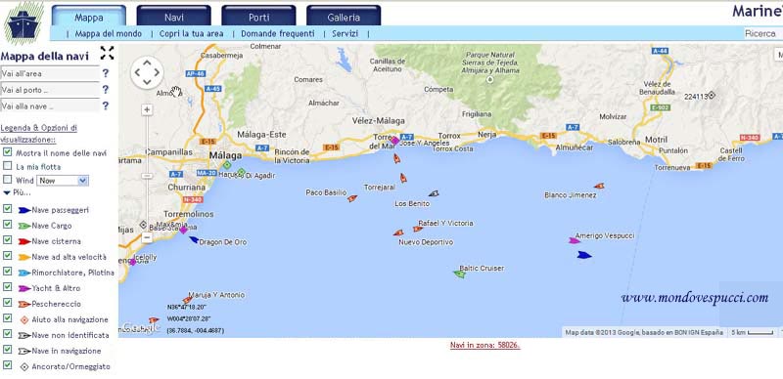Click the zoom in plus button
783x379 pixels.
(x=147, y=109)
